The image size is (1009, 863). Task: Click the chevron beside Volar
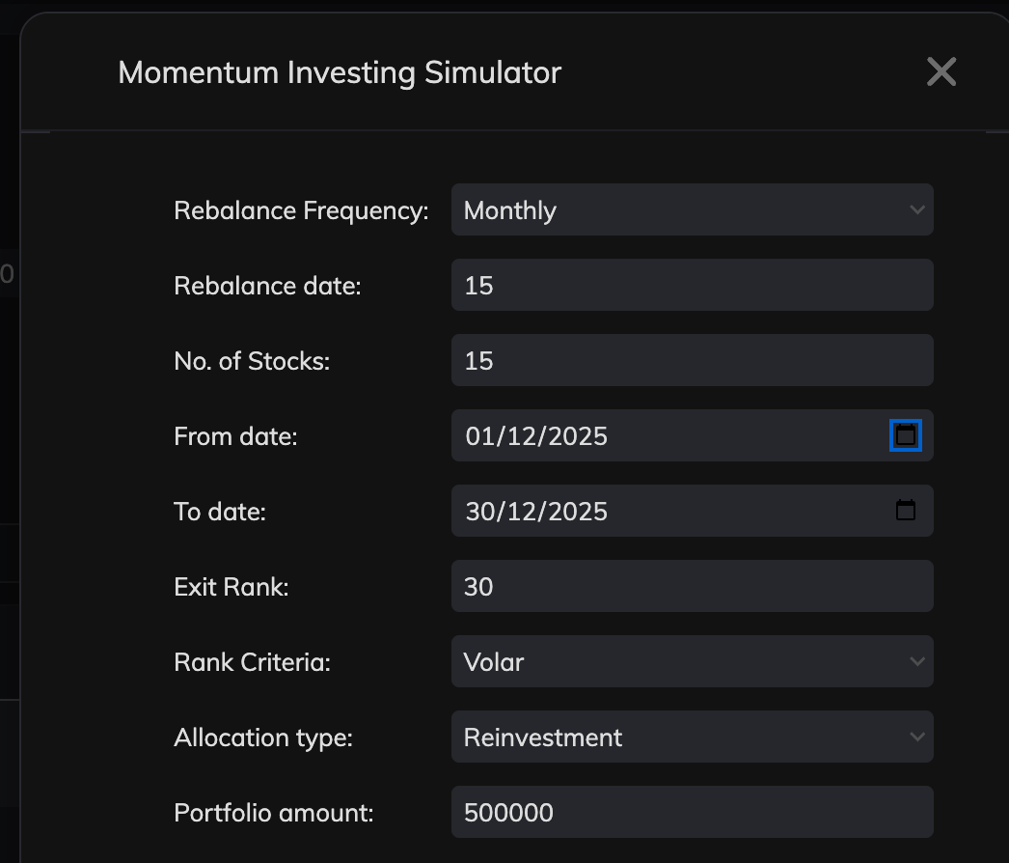tap(917, 661)
